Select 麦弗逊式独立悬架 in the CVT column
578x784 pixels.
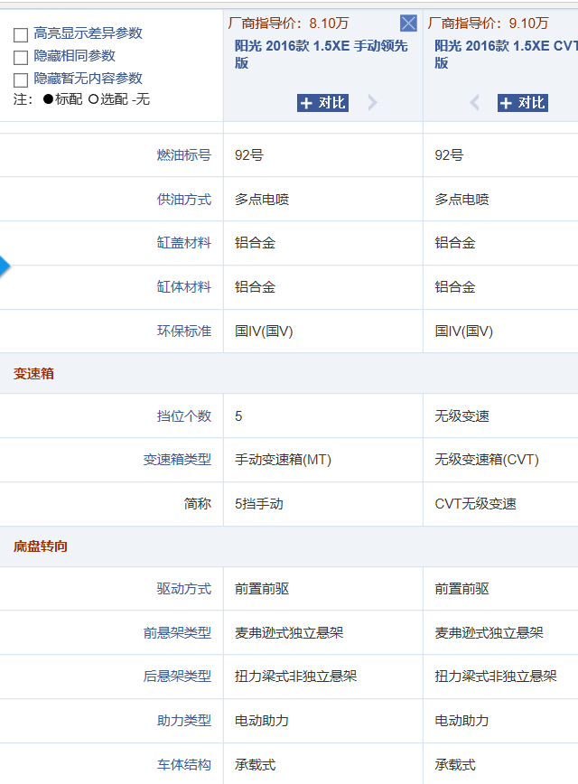489,633
